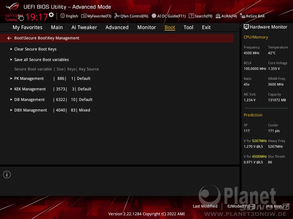Switch to the Monitor tab

click(146, 27)
